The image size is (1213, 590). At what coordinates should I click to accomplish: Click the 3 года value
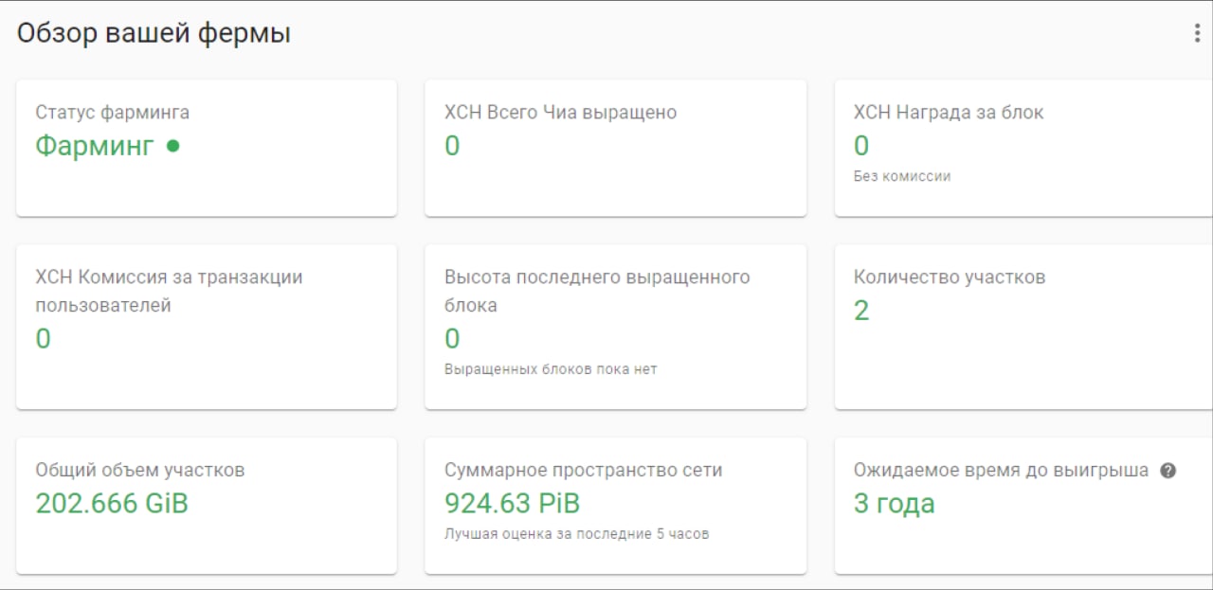(x=895, y=504)
